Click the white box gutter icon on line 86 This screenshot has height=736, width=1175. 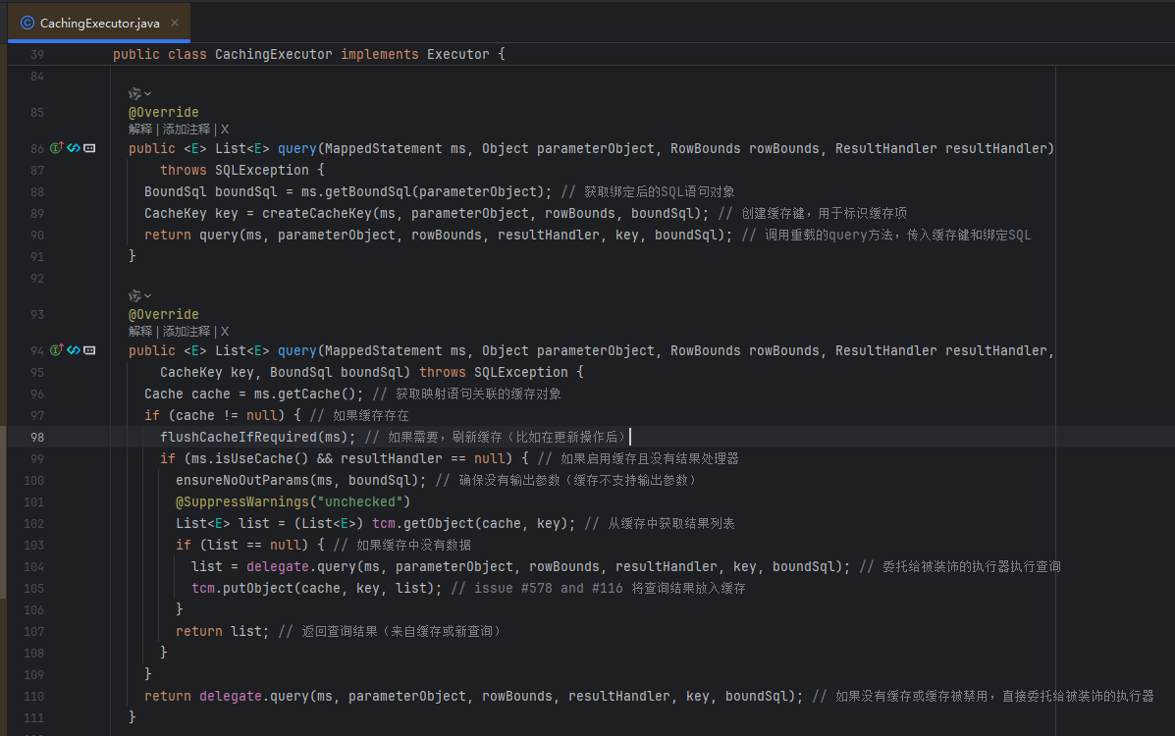(89, 148)
